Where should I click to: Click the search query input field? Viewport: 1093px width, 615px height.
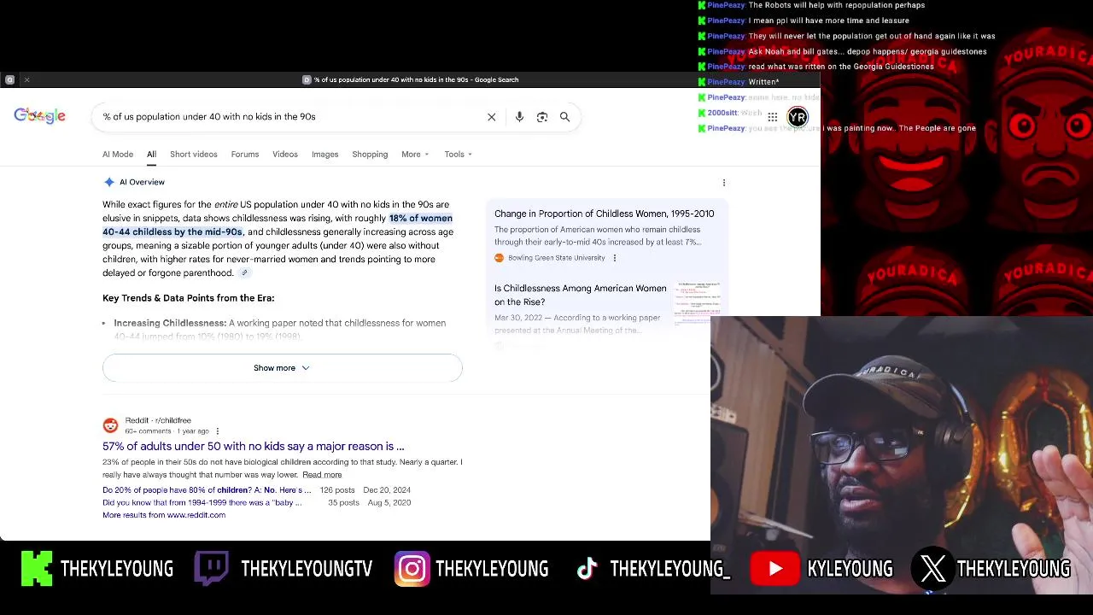(290, 117)
